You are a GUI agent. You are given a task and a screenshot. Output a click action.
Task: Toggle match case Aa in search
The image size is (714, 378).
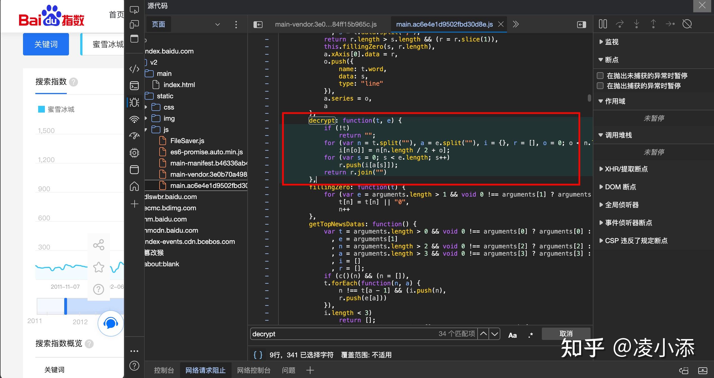click(512, 335)
